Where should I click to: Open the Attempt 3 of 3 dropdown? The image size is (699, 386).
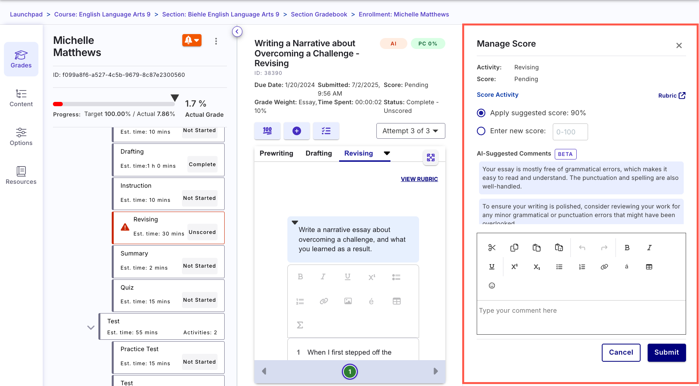tap(410, 131)
